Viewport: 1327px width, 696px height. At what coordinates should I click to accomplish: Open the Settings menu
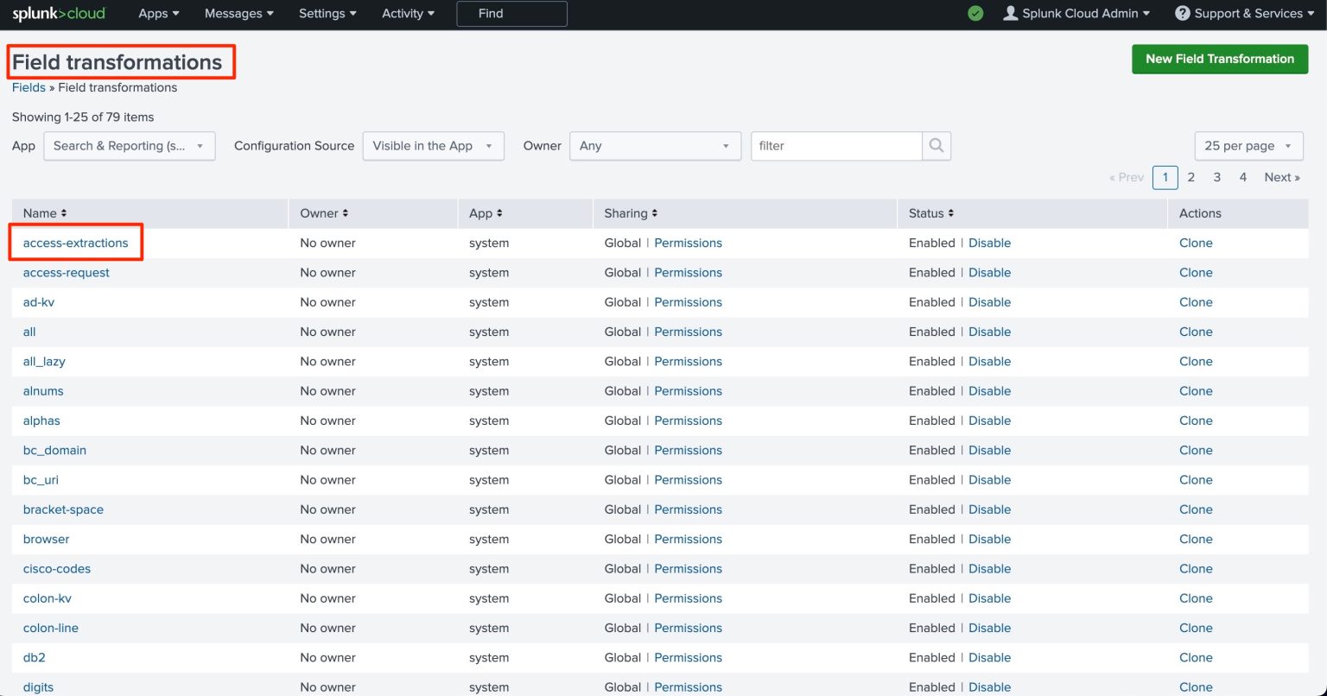(x=328, y=14)
